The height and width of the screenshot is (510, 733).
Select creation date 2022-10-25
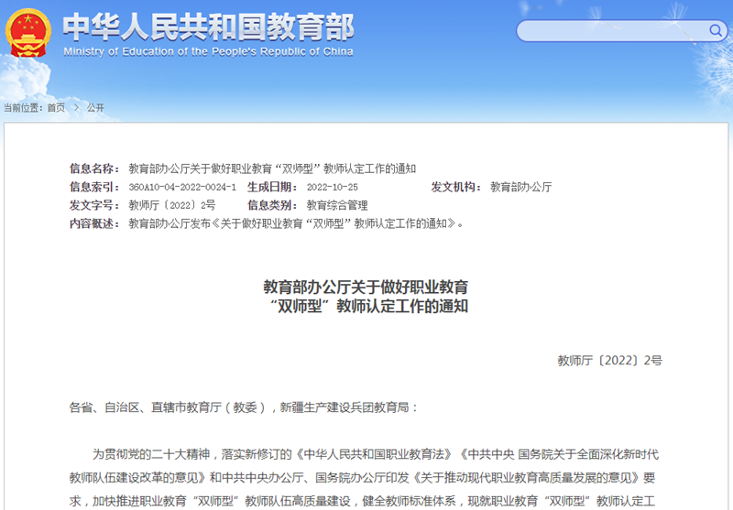[333, 188]
